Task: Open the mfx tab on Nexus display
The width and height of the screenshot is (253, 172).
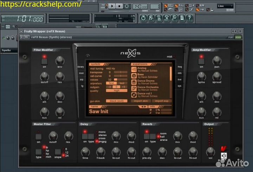Action: (180, 73)
